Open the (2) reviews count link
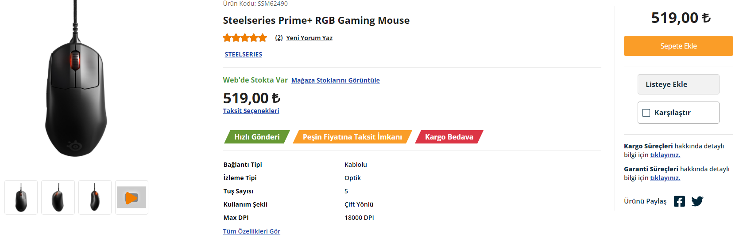Image resolution: width=743 pixels, height=249 pixels. tap(279, 38)
